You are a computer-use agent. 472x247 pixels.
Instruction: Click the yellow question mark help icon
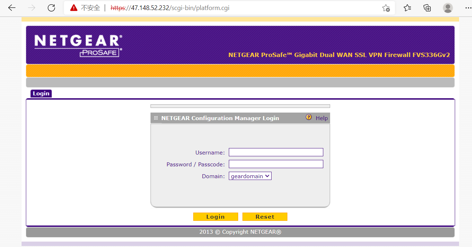coord(309,117)
